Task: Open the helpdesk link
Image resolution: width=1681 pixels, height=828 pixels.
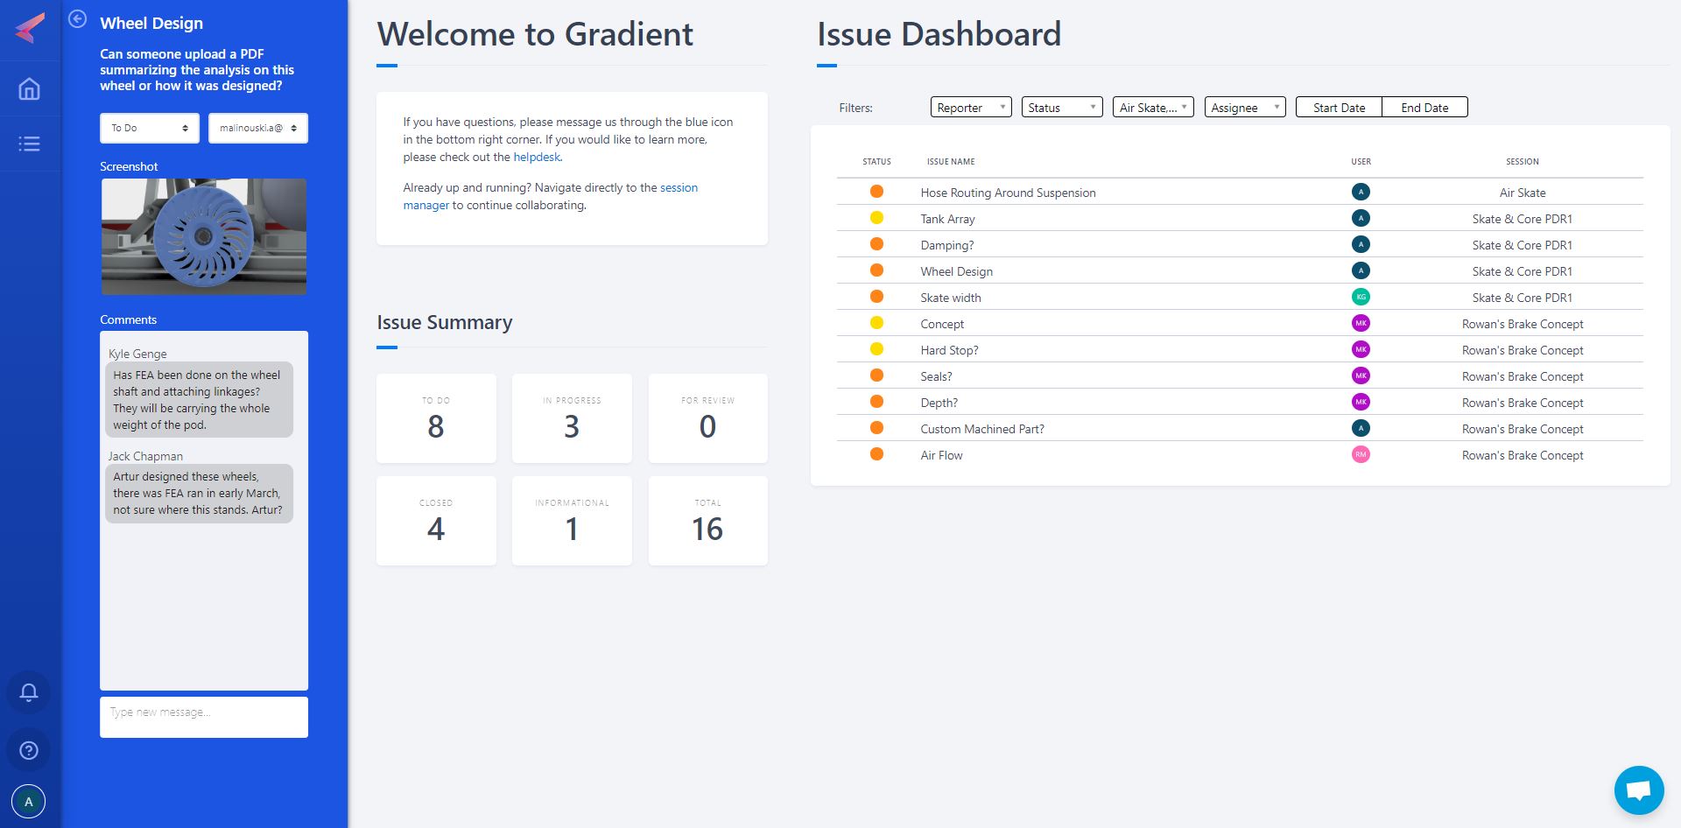Action: (536, 157)
